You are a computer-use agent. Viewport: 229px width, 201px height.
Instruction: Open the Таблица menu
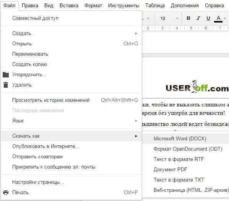tap(155, 6)
